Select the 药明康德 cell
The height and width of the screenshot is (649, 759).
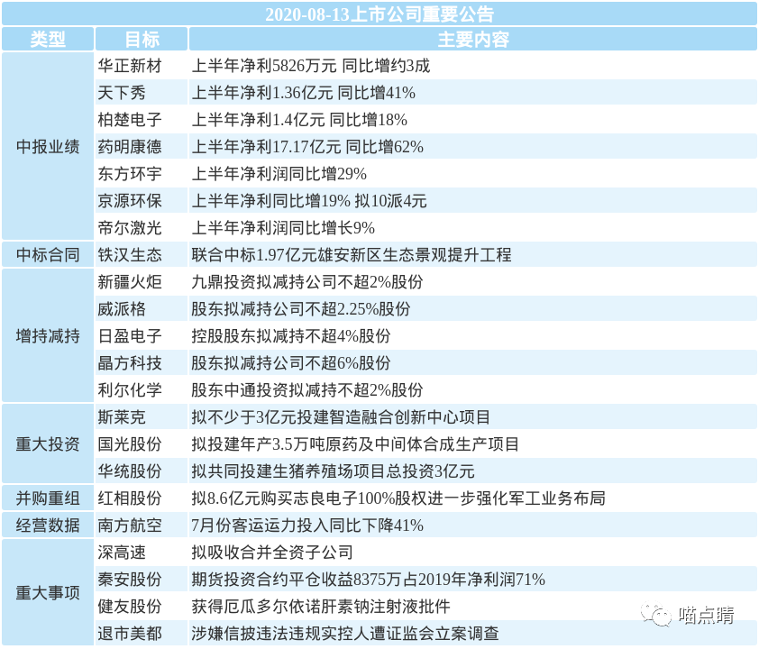(142, 147)
